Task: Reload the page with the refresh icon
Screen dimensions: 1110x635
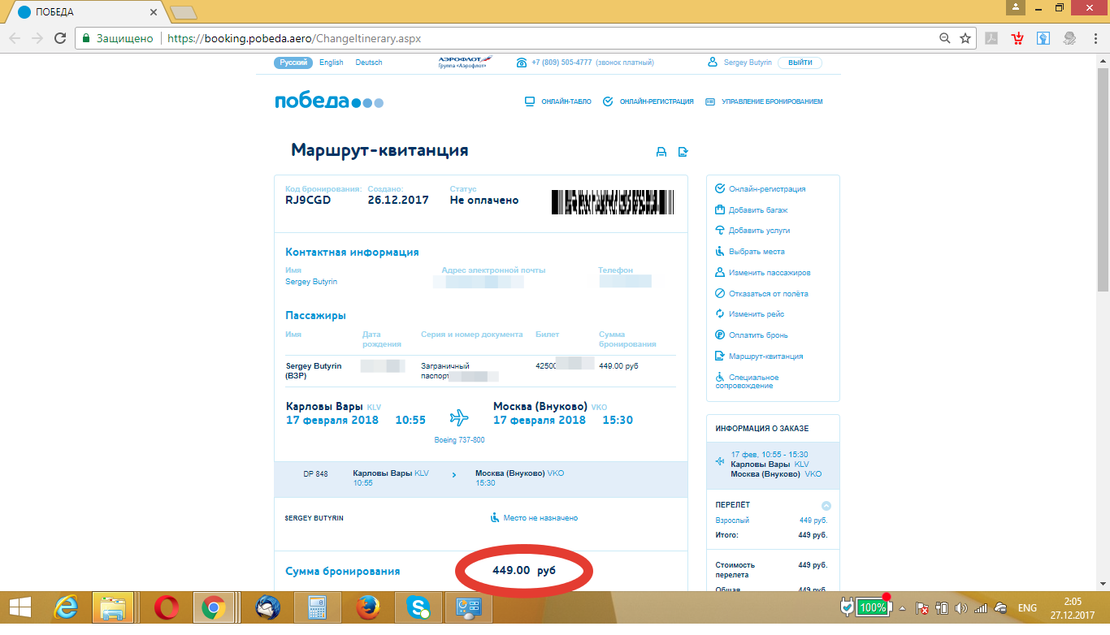Action: [60, 38]
